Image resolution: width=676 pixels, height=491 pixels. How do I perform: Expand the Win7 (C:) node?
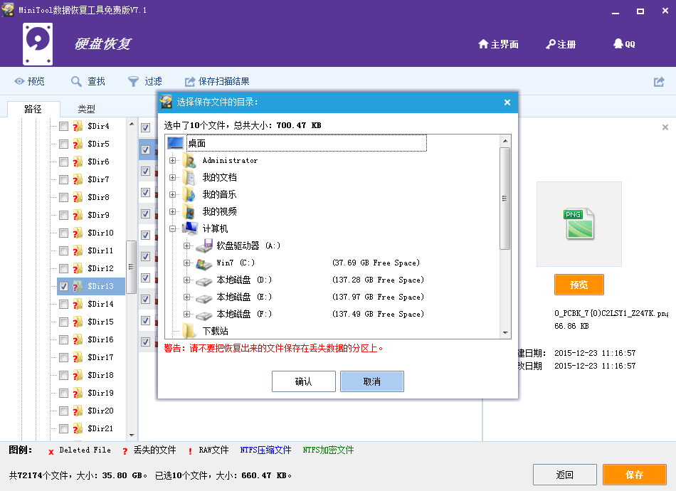pyautogui.click(x=186, y=263)
